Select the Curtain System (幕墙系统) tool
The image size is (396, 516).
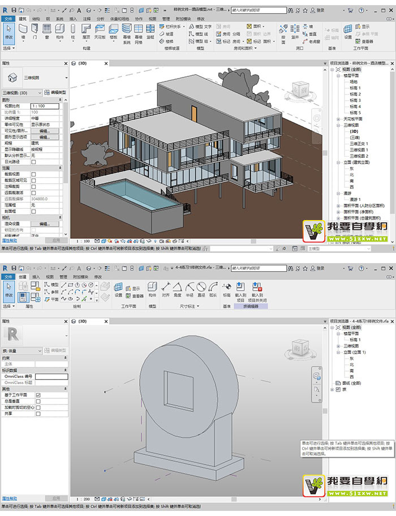pyautogui.click(x=127, y=33)
